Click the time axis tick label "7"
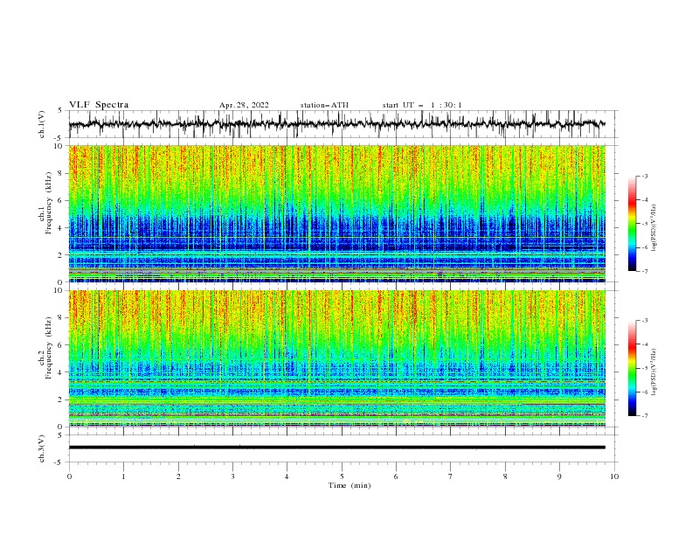The height and width of the screenshot is (535, 692). click(x=451, y=476)
